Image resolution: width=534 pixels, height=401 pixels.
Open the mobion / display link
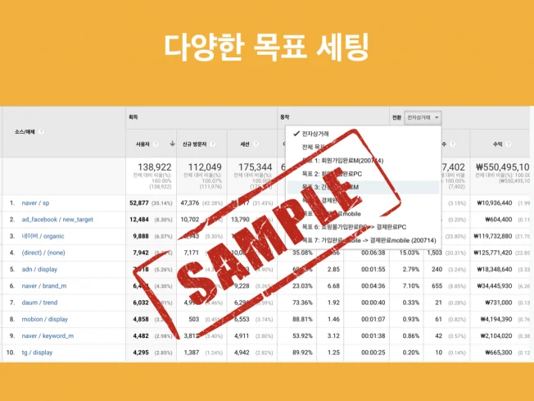pyautogui.click(x=44, y=319)
